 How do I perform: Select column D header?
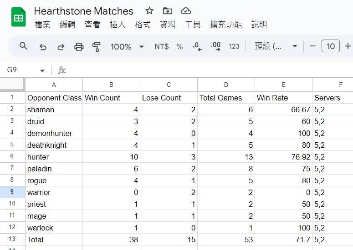226,85
